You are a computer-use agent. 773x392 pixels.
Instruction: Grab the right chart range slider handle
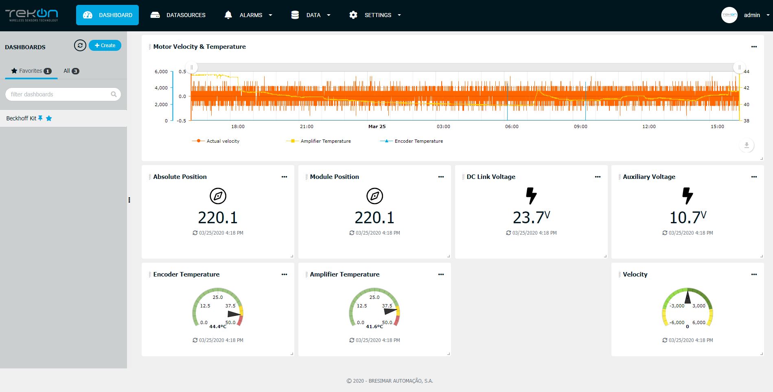(739, 68)
